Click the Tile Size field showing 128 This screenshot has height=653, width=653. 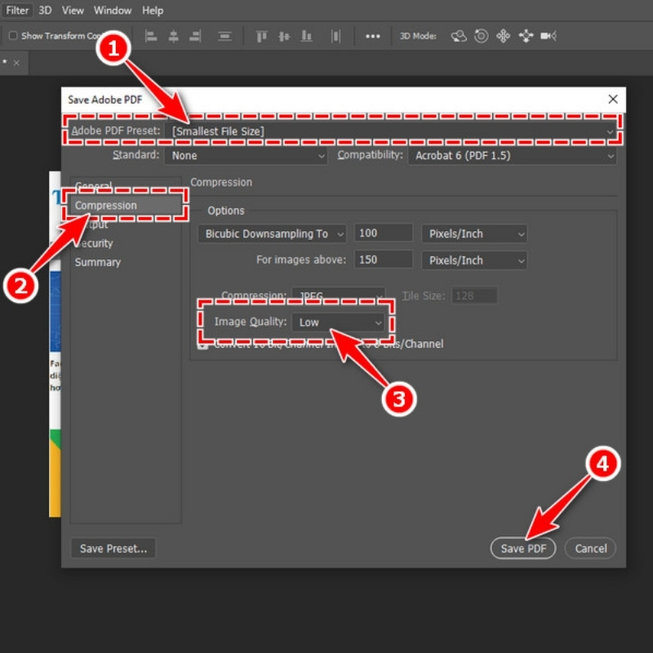click(x=474, y=295)
